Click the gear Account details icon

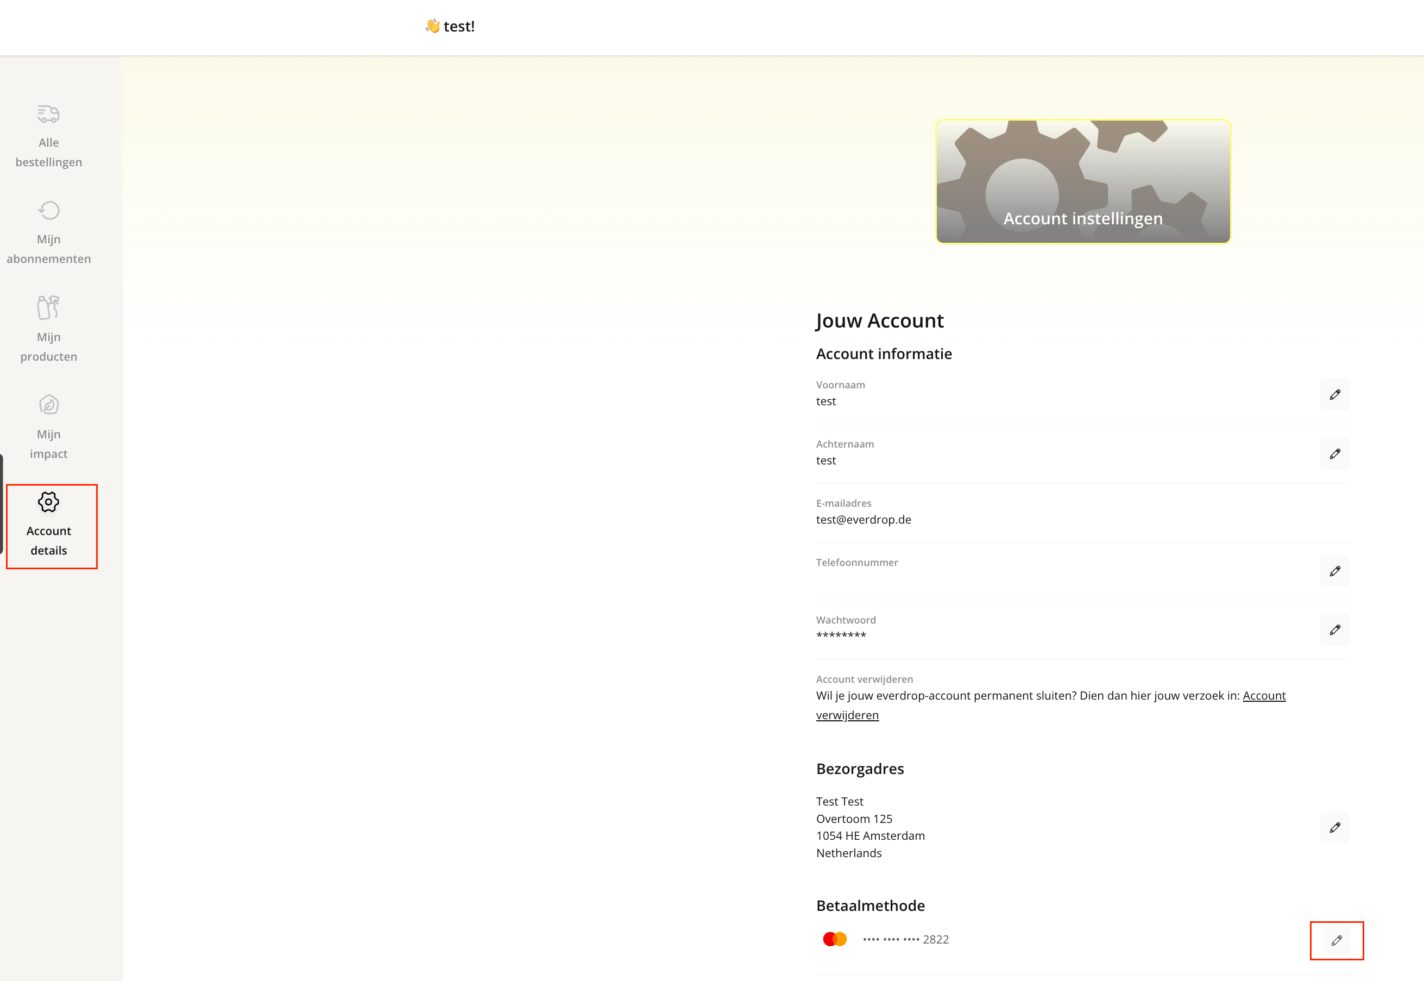click(48, 501)
